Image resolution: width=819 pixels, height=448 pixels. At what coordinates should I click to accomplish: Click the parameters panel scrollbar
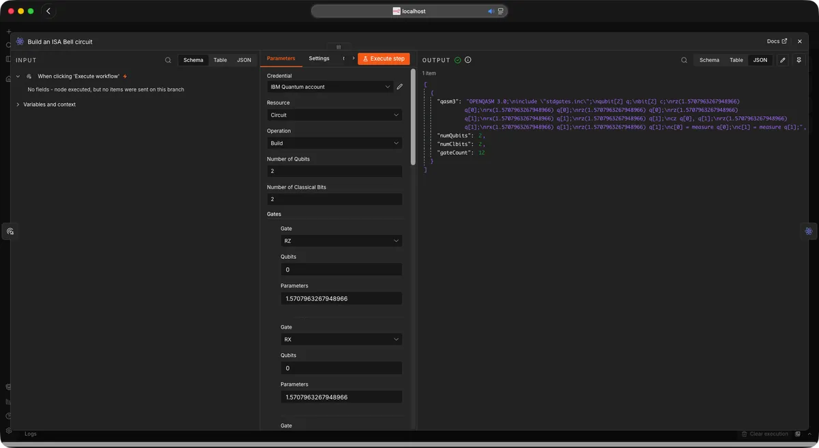pos(413,116)
